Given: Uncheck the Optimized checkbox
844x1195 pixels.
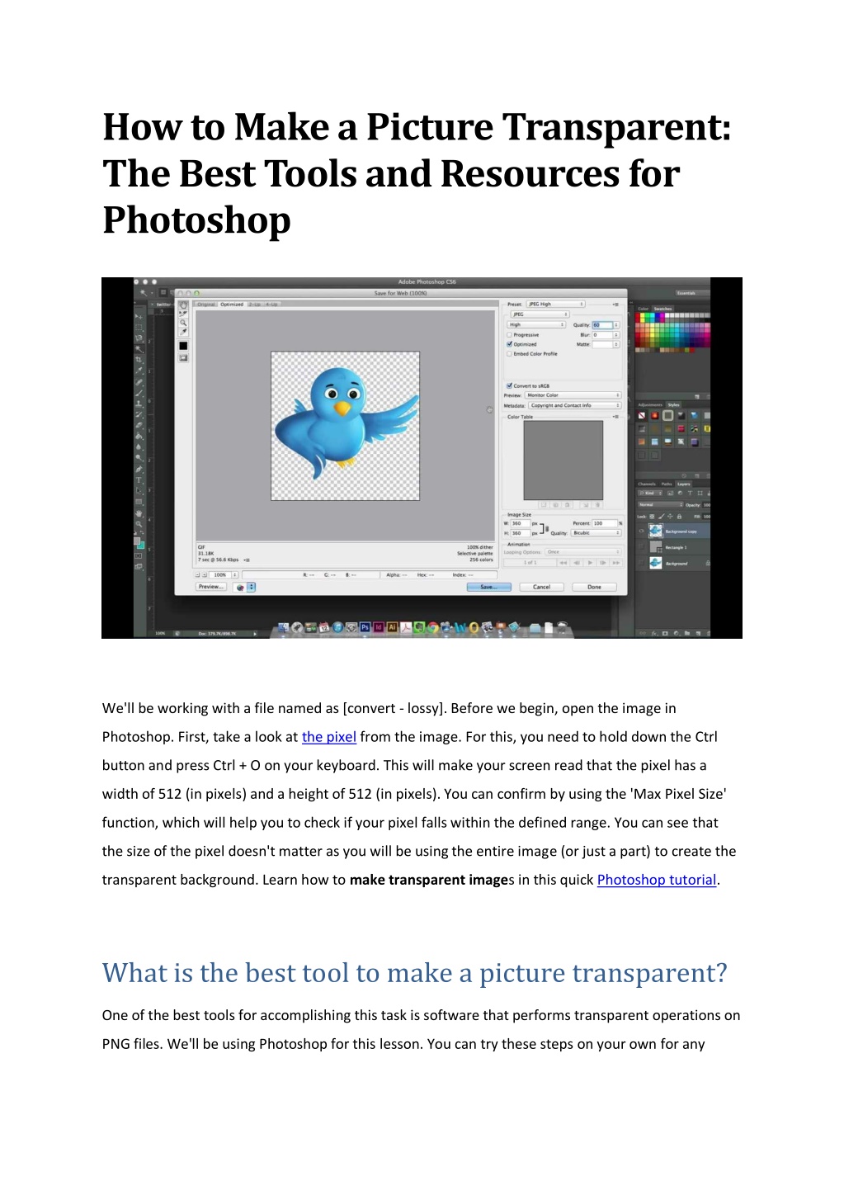Looking at the screenshot, I should (509, 344).
